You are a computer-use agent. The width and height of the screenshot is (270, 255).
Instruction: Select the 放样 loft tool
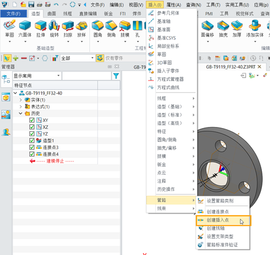tap(82, 28)
